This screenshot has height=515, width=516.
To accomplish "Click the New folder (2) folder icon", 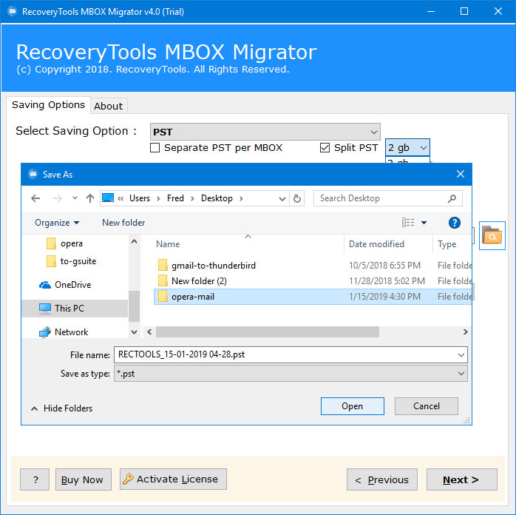I will tap(163, 280).
